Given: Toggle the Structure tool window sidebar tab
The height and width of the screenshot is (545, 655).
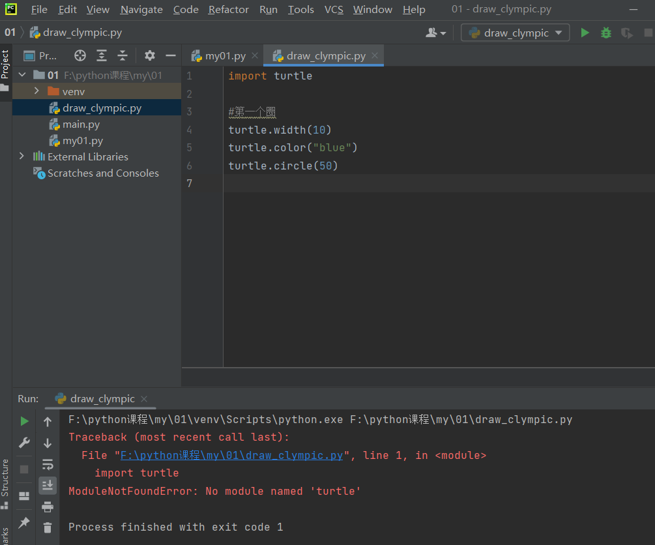Looking at the screenshot, I should pos(5,482).
